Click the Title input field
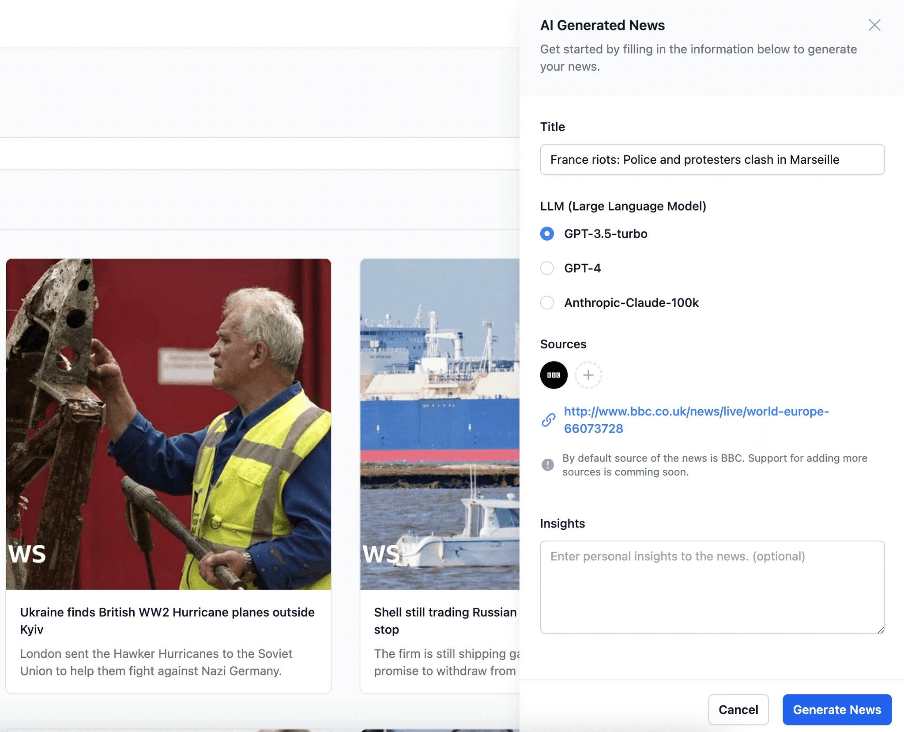 (712, 159)
